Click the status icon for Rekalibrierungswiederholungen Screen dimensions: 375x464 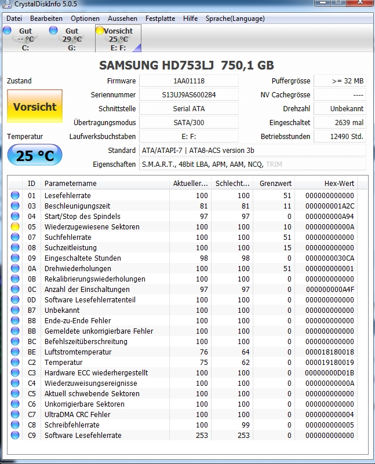(x=15, y=279)
